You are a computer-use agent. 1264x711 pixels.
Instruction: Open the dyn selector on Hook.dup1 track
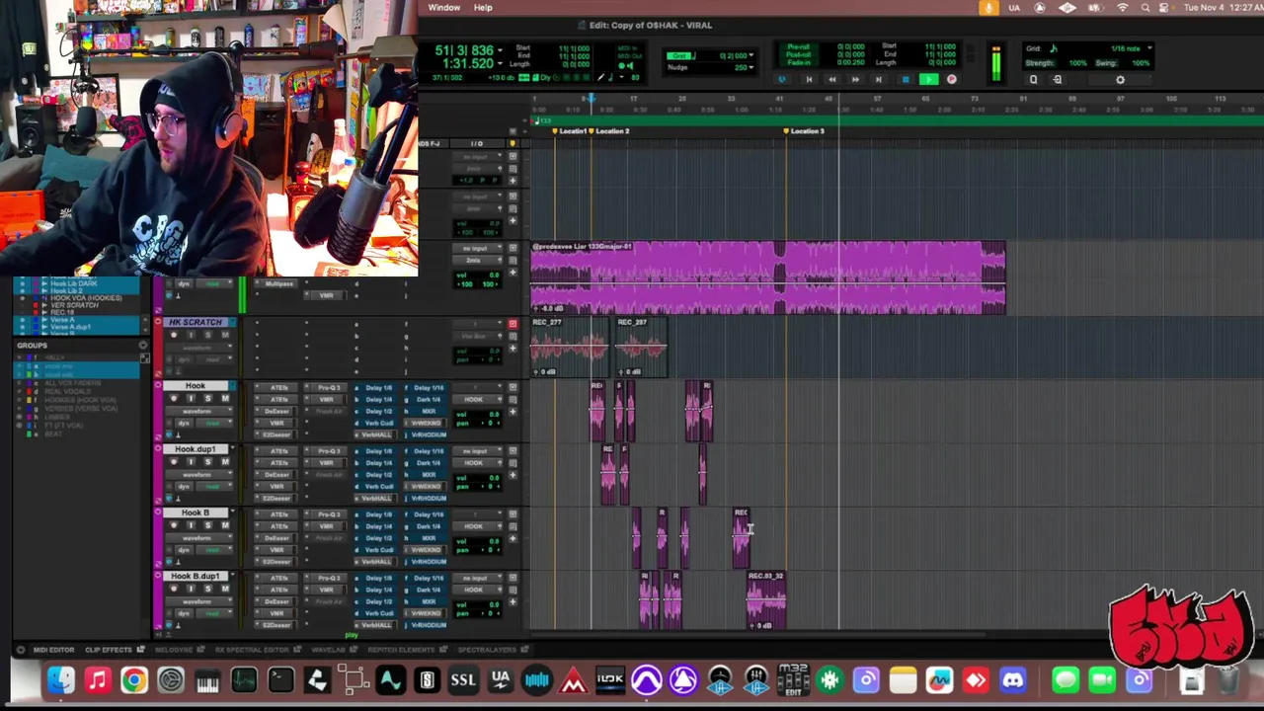pos(184,486)
